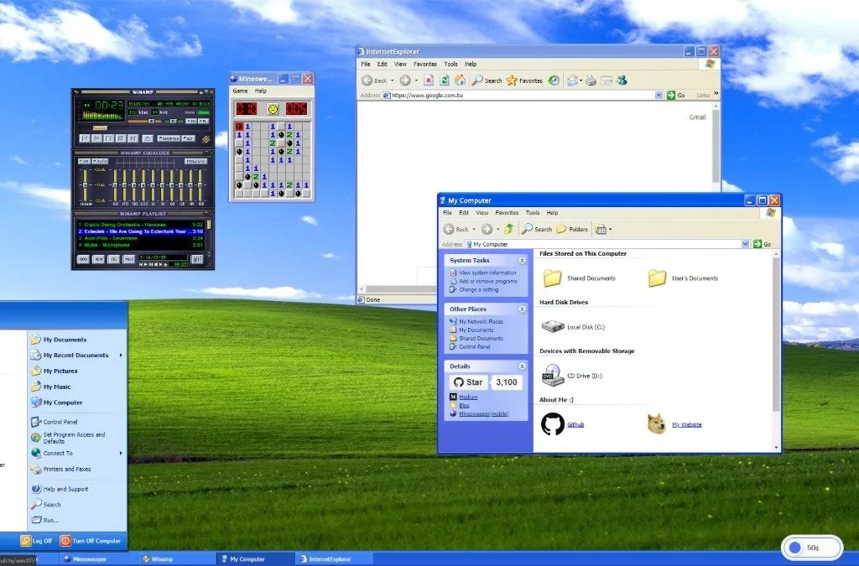Click Log Off button in Start menu

(x=36, y=541)
